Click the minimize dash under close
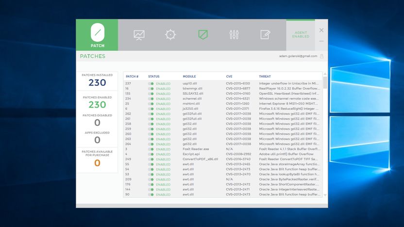Image resolution: width=404 pixels, height=227 pixels. pos(321,41)
